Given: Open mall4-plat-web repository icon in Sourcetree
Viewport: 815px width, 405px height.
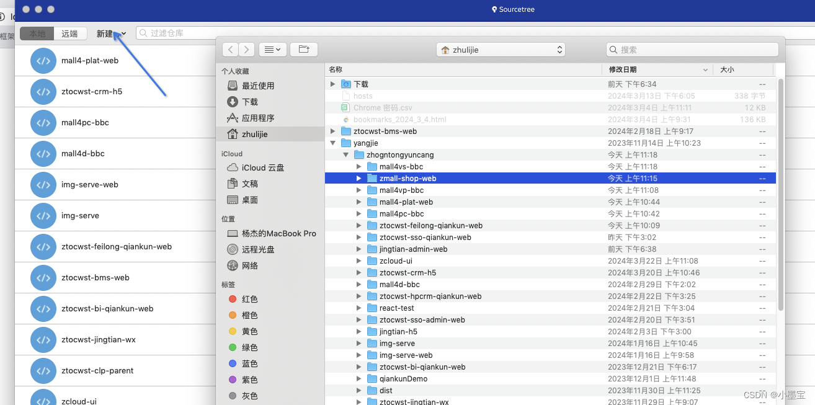Looking at the screenshot, I should (x=43, y=61).
